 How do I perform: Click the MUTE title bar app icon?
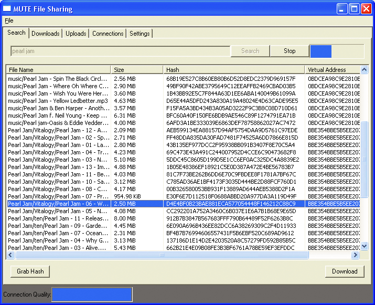coord(7,8)
